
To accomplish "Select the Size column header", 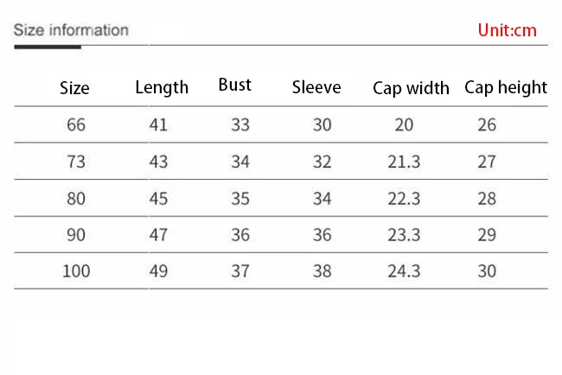I will coord(74,88).
